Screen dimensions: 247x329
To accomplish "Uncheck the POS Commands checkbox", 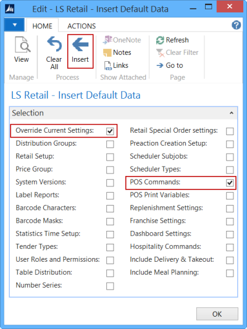I will 230,183.
